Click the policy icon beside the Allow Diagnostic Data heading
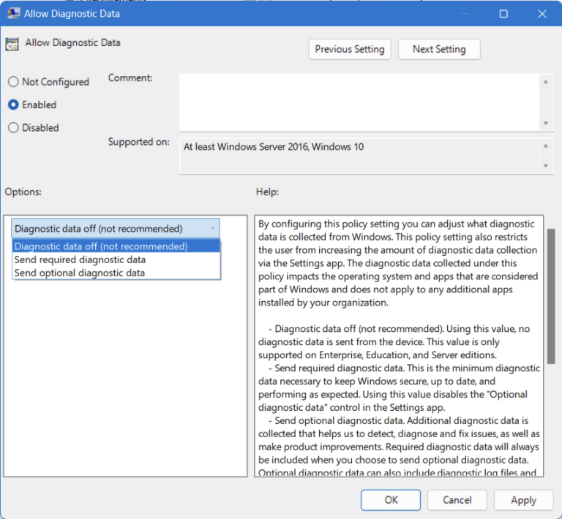The height and width of the screenshot is (519, 562). (x=12, y=43)
